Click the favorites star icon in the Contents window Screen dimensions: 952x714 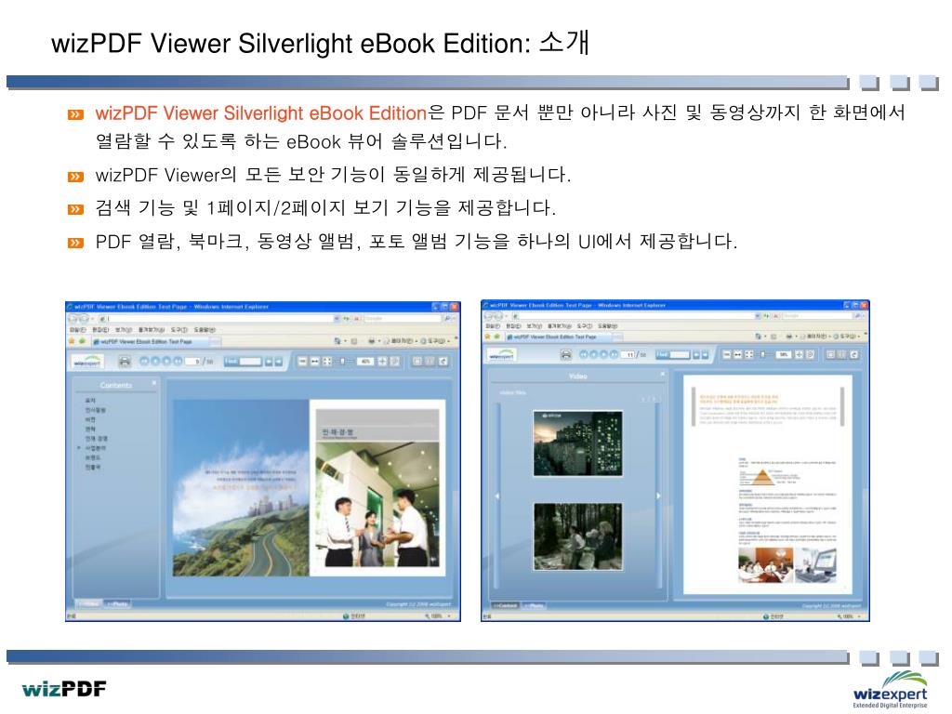coord(72,341)
